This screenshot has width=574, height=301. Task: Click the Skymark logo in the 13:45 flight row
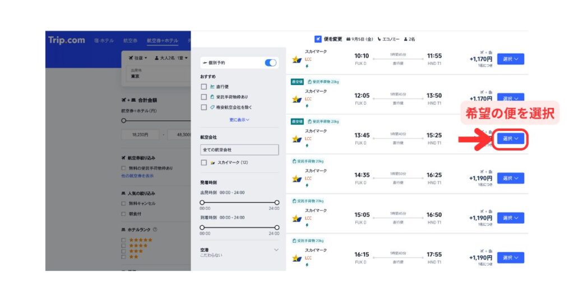click(297, 139)
